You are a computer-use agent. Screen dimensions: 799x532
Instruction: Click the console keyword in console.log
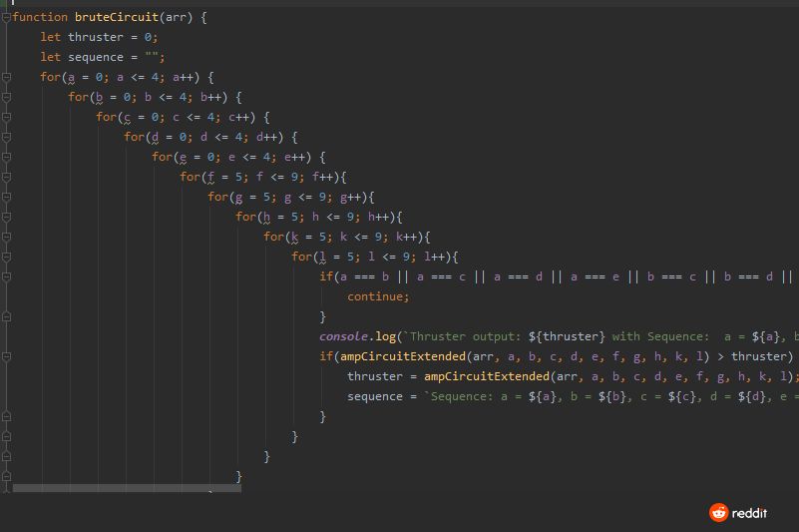point(343,336)
